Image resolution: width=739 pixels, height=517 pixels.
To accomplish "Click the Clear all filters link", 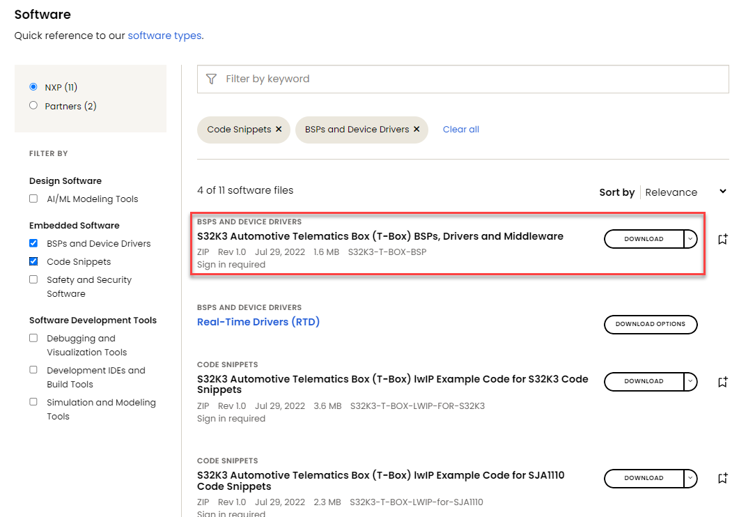I will click(460, 130).
